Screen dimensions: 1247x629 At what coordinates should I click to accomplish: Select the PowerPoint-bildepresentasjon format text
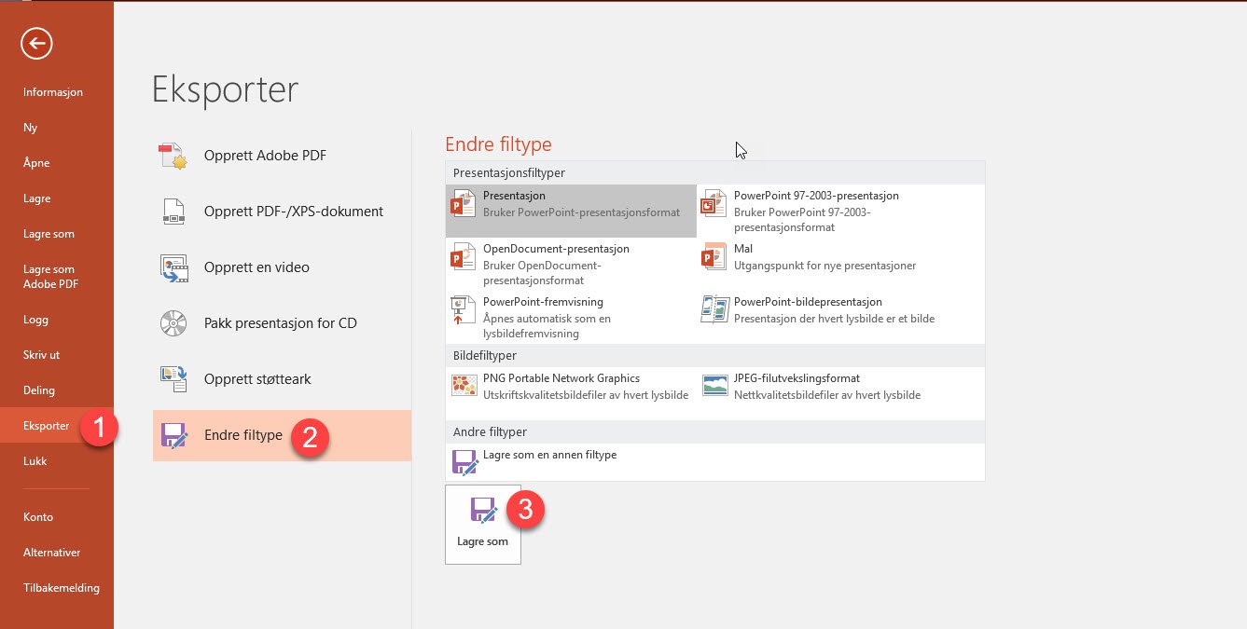point(808,302)
